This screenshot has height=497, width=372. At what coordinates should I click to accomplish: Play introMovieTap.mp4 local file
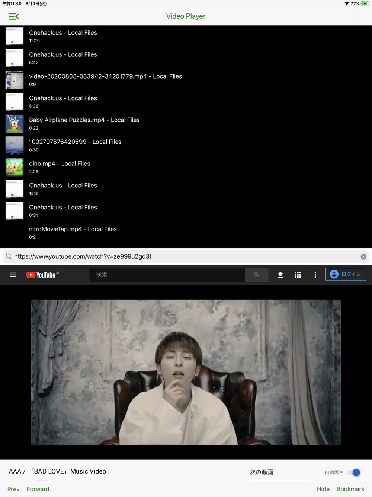pyautogui.click(x=186, y=233)
